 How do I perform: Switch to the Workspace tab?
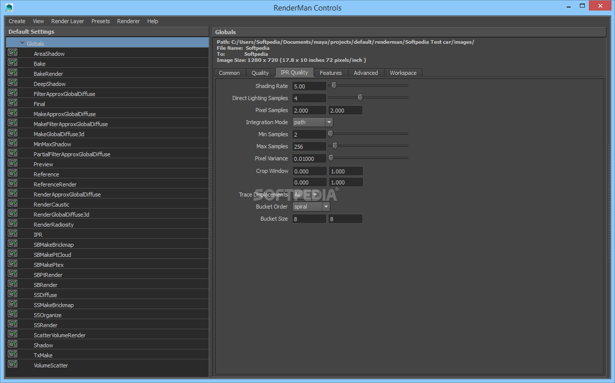click(x=403, y=73)
